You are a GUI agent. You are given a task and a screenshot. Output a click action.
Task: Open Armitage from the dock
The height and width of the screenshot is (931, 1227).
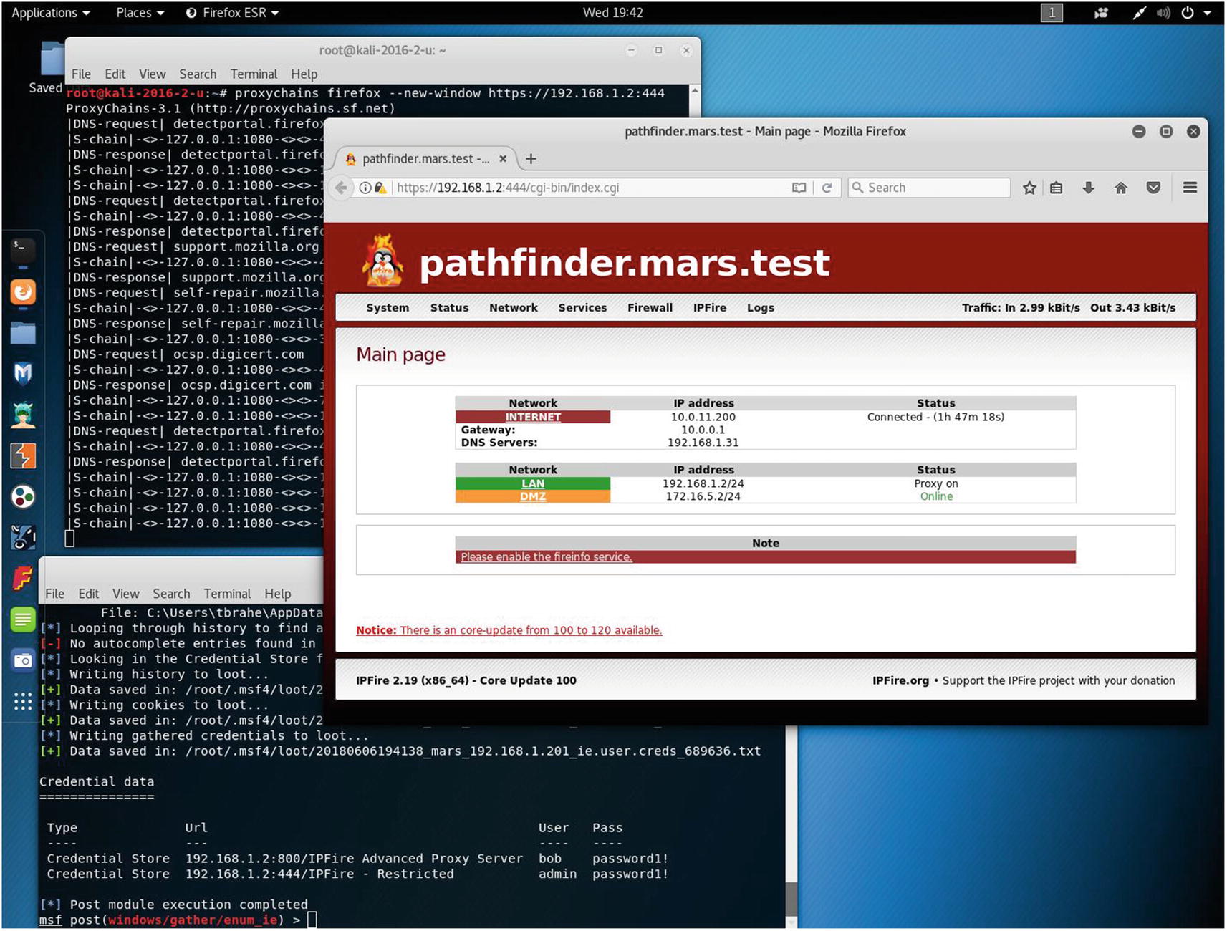pos(23,415)
